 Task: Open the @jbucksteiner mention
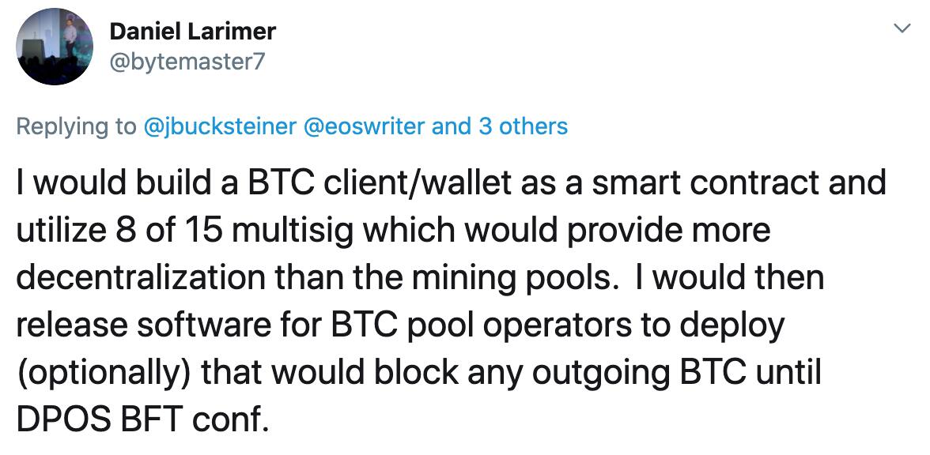click(220, 126)
